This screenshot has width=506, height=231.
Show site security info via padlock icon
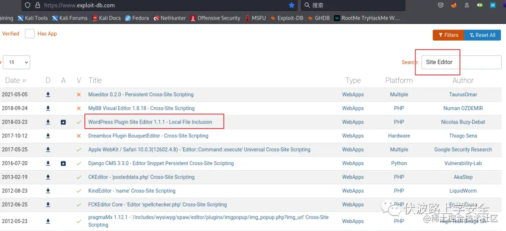(x=37, y=5)
